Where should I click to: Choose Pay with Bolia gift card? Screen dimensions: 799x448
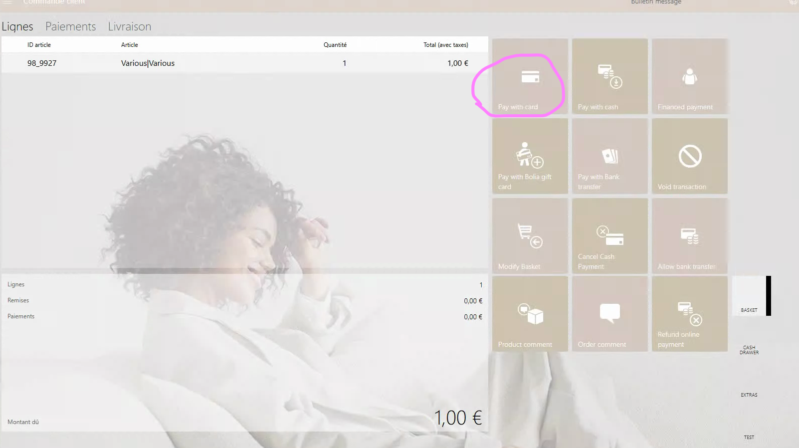(x=530, y=156)
